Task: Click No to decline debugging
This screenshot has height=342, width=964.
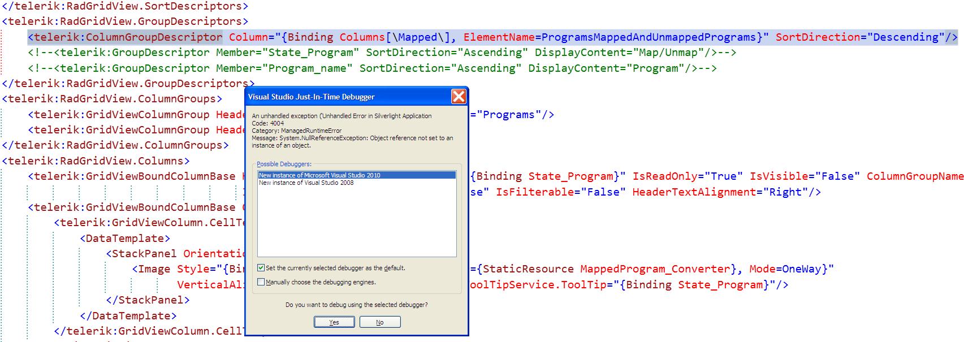Action: 380,322
